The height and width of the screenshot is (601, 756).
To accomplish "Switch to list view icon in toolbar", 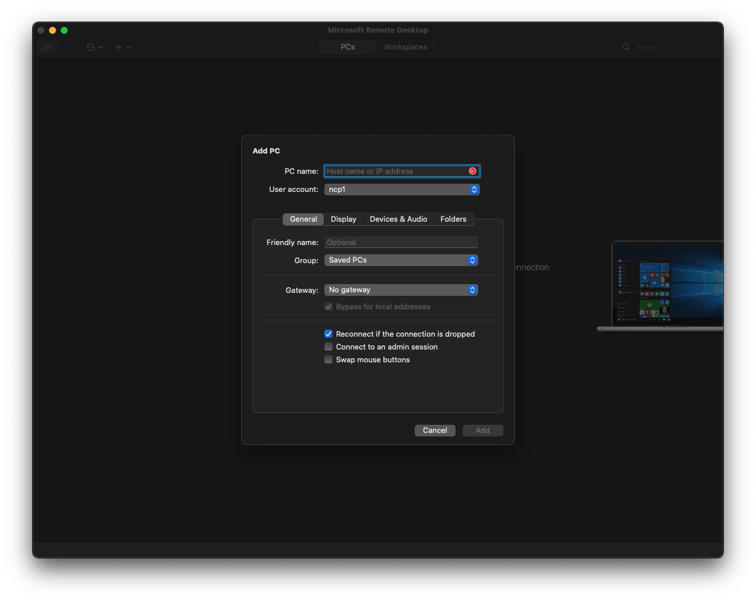I will tap(69, 47).
